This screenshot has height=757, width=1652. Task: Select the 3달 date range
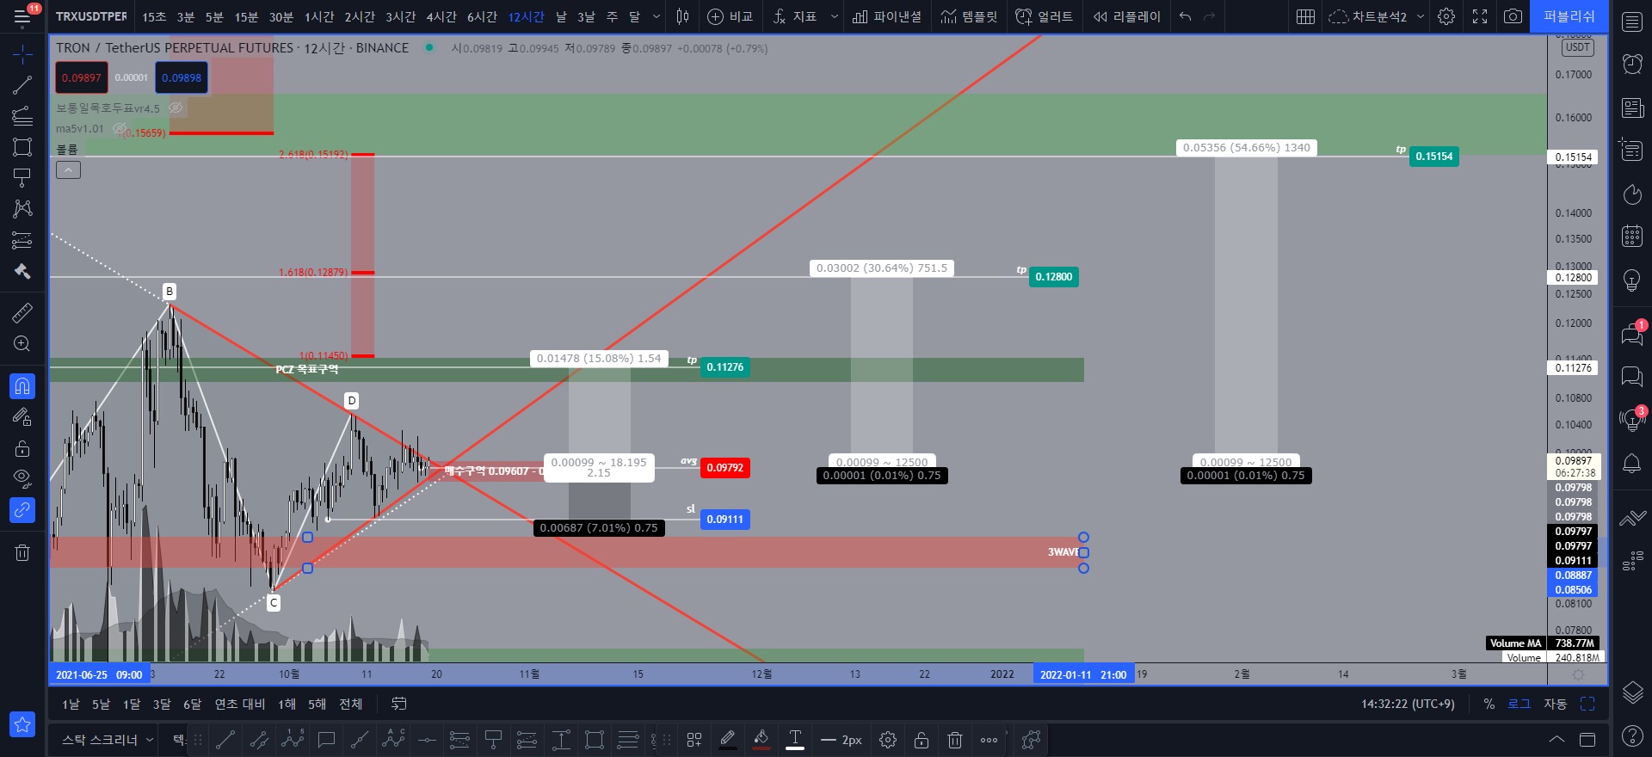[x=162, y=705]
